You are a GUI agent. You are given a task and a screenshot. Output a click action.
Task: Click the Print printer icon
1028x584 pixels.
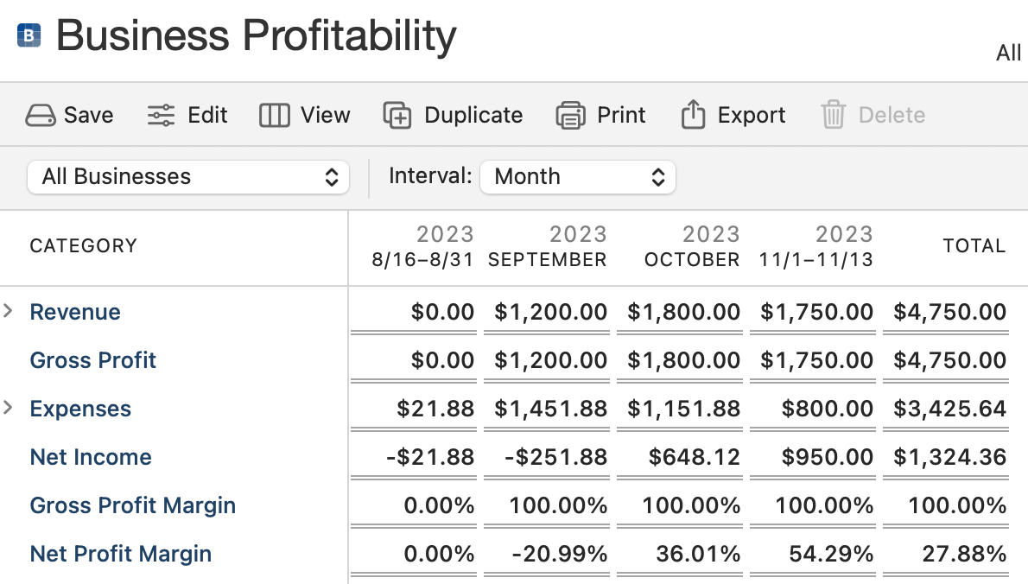[x=571, y=116]
